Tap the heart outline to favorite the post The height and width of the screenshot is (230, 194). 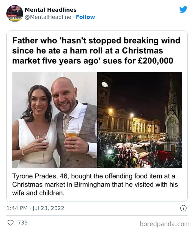[x=11, y=223]
